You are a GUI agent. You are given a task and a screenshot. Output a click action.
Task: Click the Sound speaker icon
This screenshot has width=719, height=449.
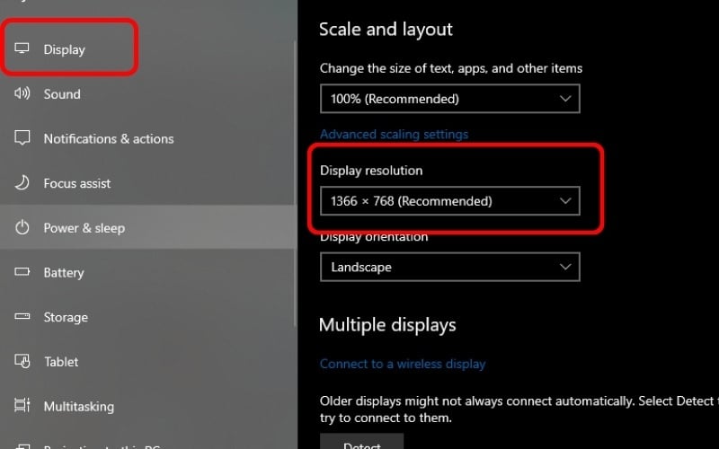pyautogui.click(x=22, y=94)
